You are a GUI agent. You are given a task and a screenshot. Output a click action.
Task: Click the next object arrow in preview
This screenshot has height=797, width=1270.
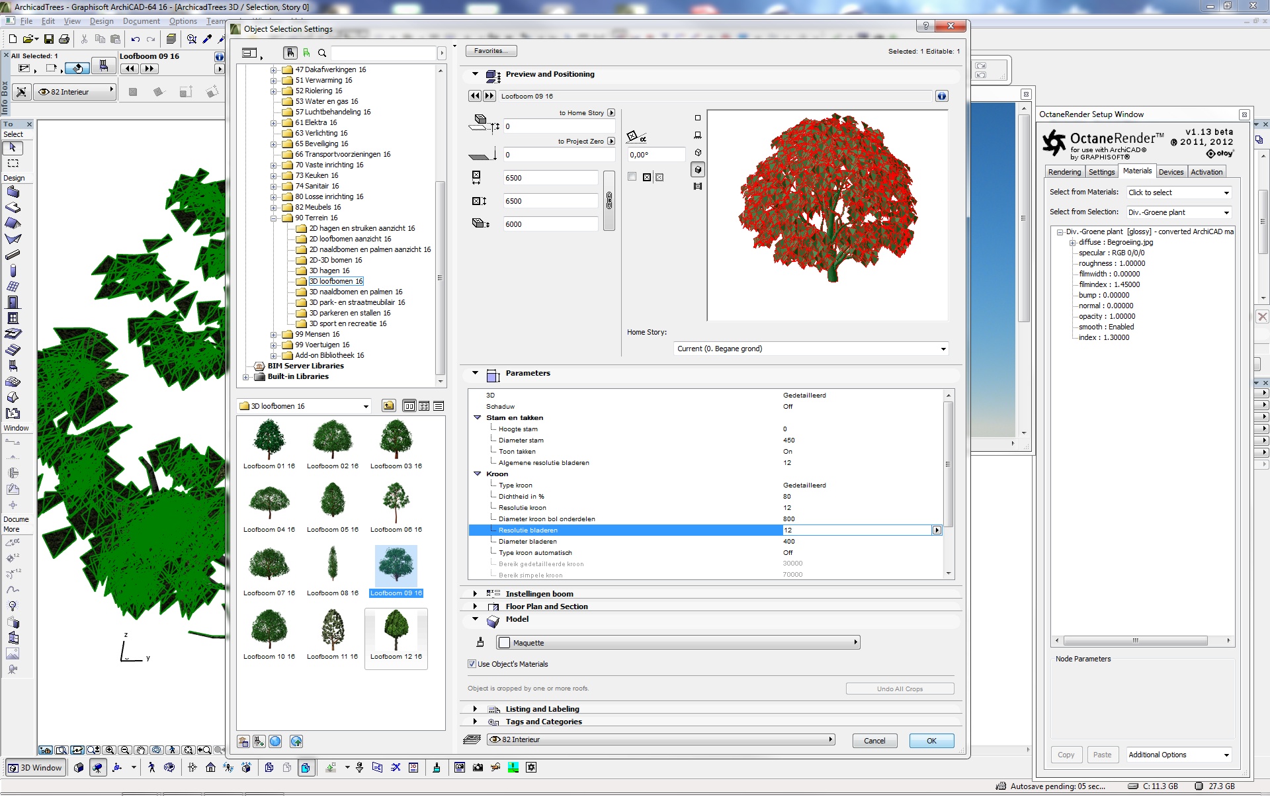(489, 96)
